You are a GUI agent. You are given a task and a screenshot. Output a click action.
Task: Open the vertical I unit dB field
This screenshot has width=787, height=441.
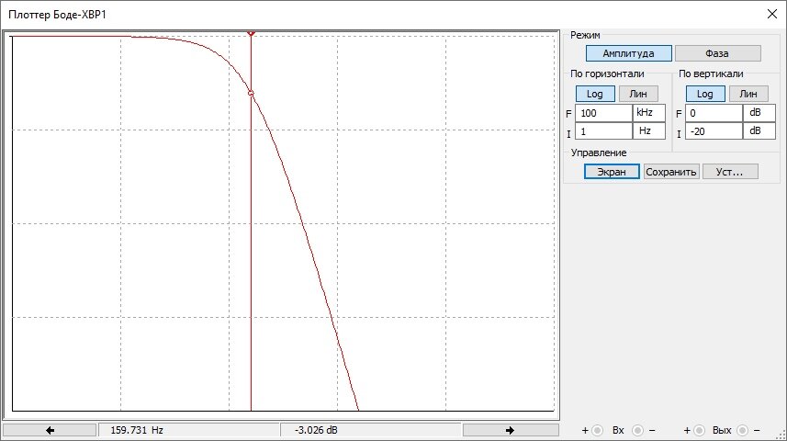click(x=759, y=131)
